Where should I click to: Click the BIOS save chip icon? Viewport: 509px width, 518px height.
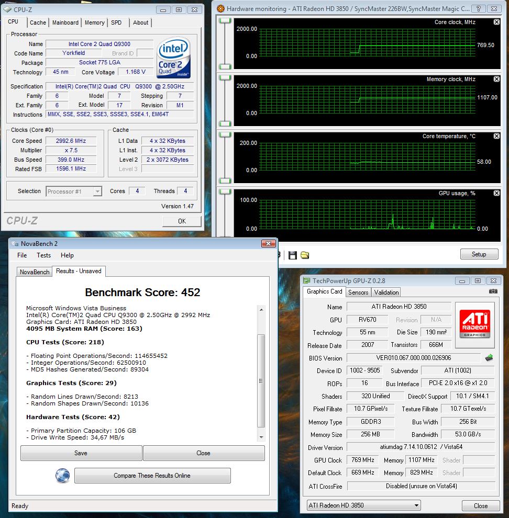[489, 358]
